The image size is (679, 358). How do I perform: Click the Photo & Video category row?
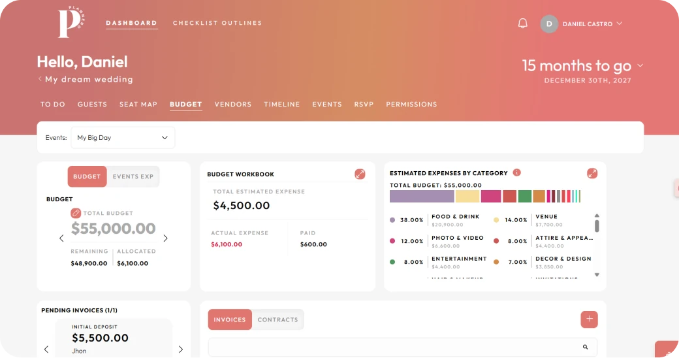(437, 242)
